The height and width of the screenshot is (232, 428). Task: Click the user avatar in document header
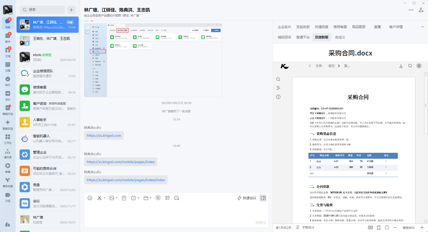[x=419, y=66]
